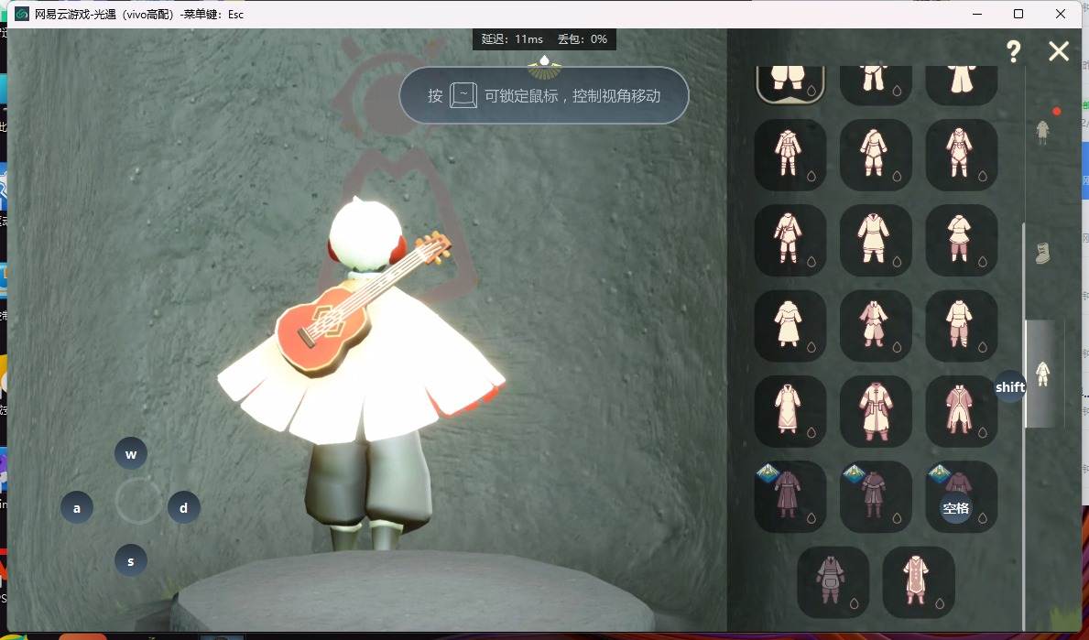Select first season-badged dark robe outfit
1089x640 pixels.
pos(790,496)
